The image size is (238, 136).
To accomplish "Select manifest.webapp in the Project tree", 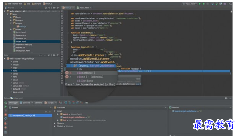I will click(23, 45).
